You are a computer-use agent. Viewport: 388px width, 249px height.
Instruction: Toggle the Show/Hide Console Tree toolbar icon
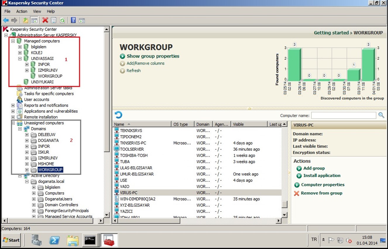[x=34, y=20]
